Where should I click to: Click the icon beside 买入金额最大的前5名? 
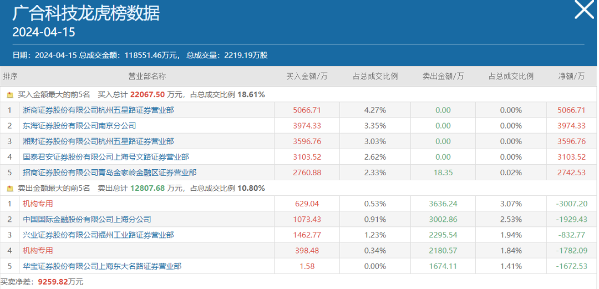(x=11, y=94)
